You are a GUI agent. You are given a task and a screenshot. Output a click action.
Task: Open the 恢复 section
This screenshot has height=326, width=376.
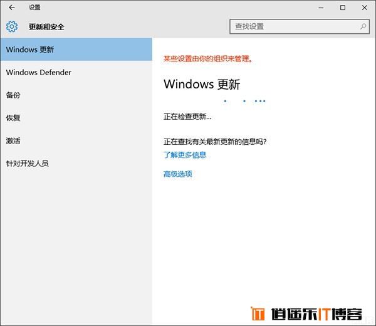[14, 118]
